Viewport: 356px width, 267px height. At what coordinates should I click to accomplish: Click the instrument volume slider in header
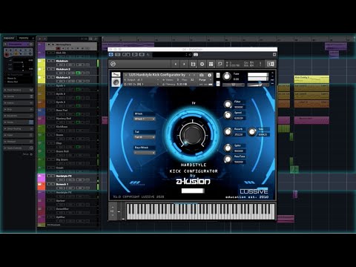(258, 85)
